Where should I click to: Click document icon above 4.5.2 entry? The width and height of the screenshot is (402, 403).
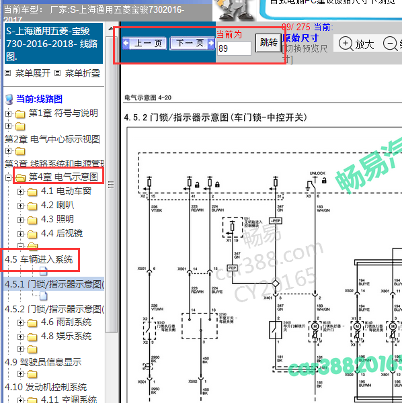44,296
